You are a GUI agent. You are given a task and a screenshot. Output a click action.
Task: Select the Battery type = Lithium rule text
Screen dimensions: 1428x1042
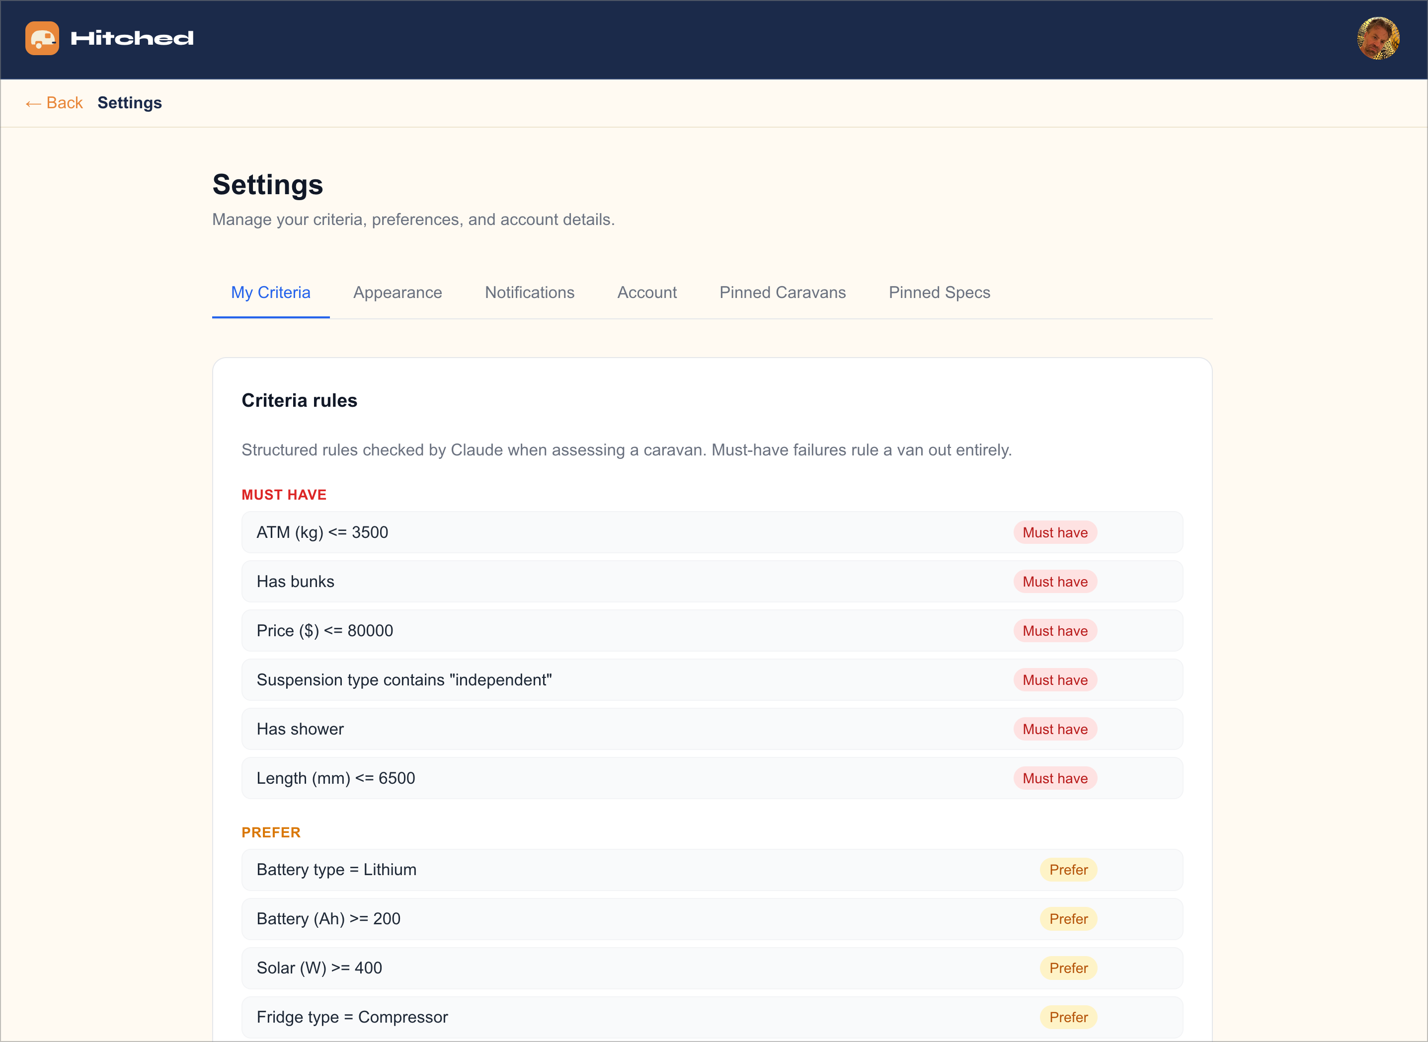click(336, 870)
